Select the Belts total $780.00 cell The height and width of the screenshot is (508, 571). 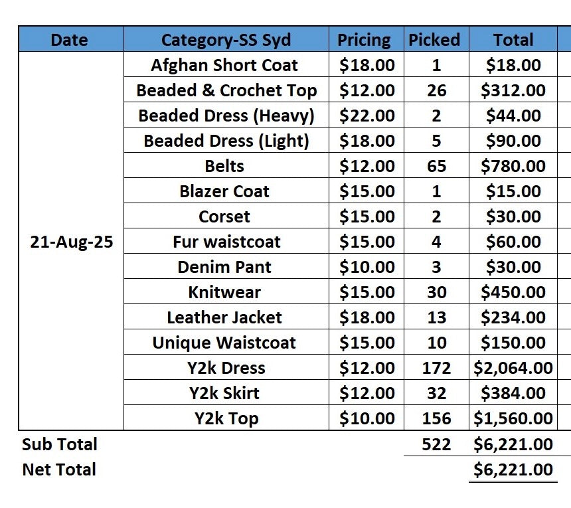click(513, 165)
